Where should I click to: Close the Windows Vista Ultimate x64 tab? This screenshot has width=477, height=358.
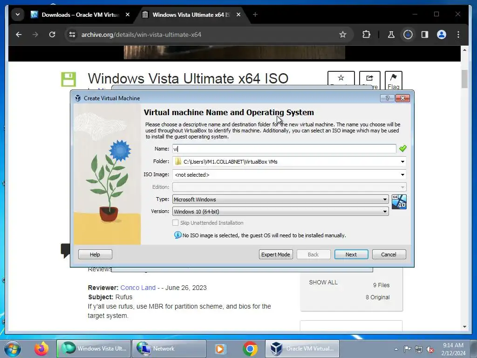coord(238,14)
